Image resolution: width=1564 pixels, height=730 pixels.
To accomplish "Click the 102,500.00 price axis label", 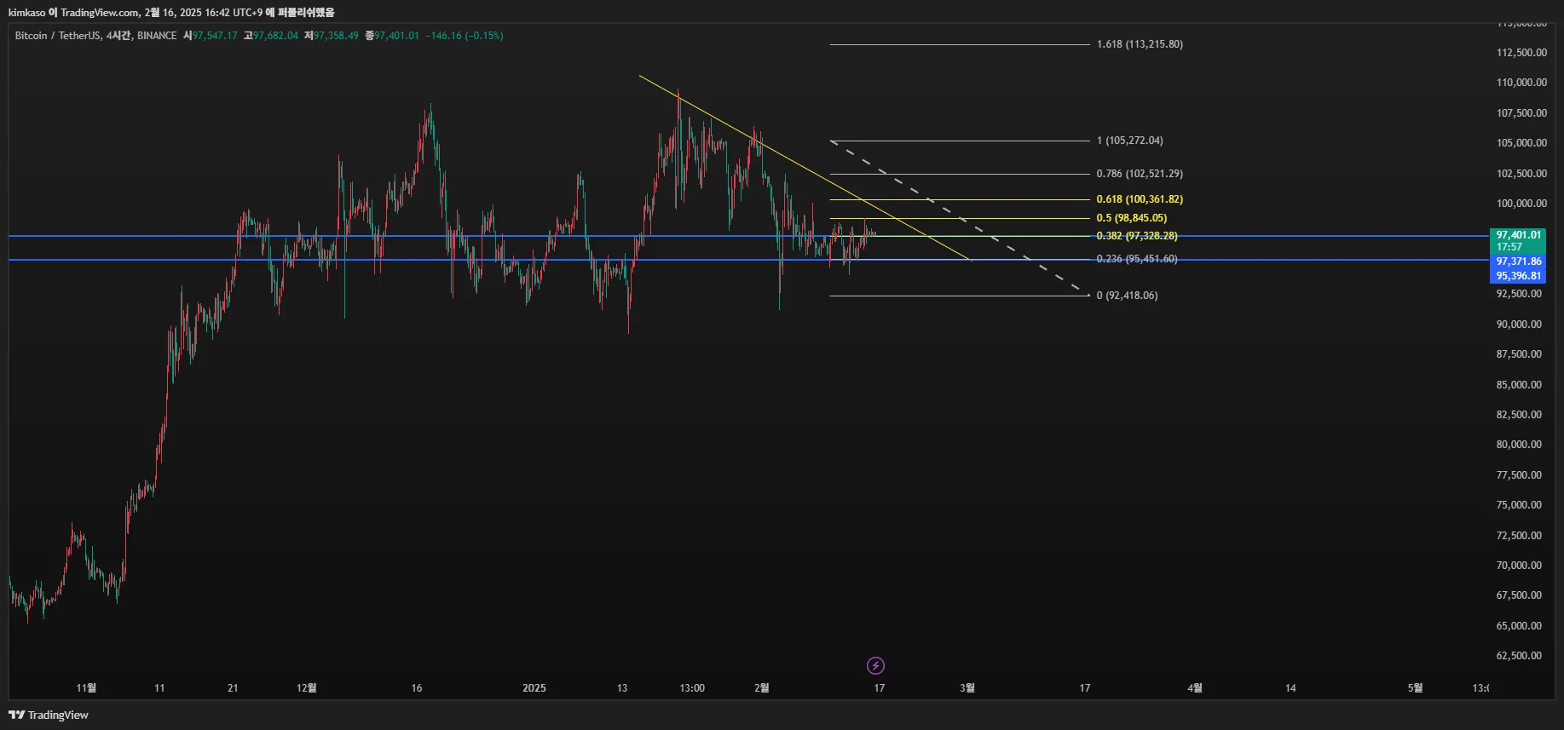I will [1521, 174].
